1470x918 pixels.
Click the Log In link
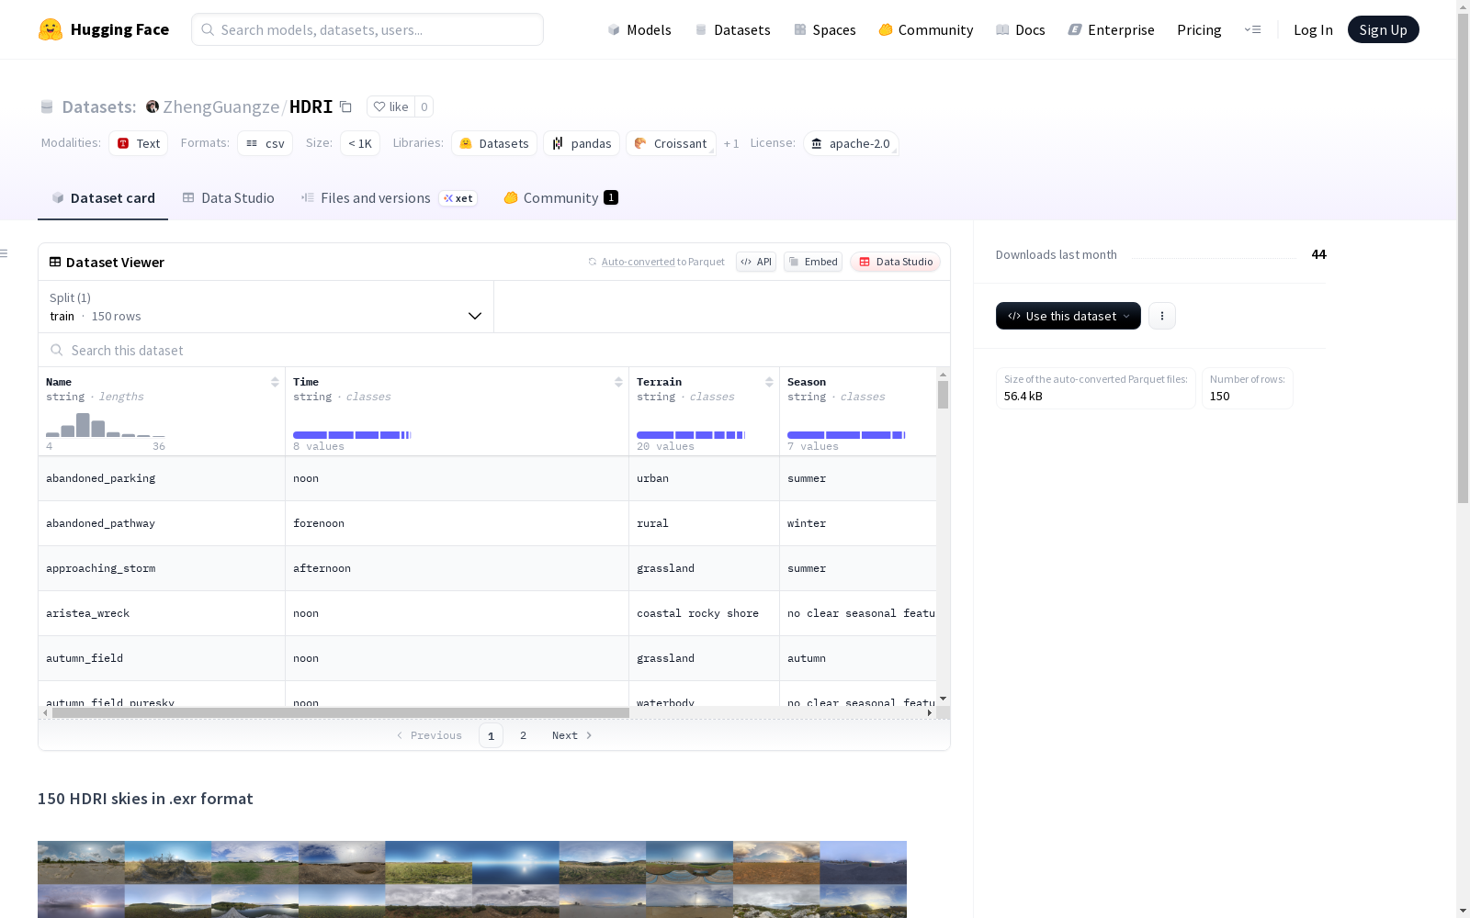[1313, 29]
